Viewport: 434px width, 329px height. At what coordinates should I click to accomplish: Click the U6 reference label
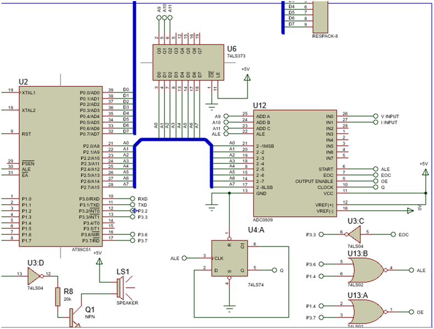pos(232,49)
